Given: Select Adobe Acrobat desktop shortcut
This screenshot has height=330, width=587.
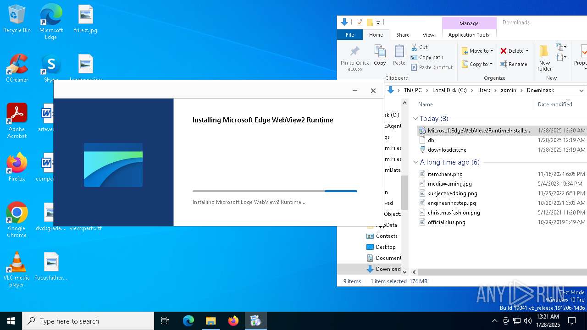Looking at the screenshot, I should coord(17,121).
